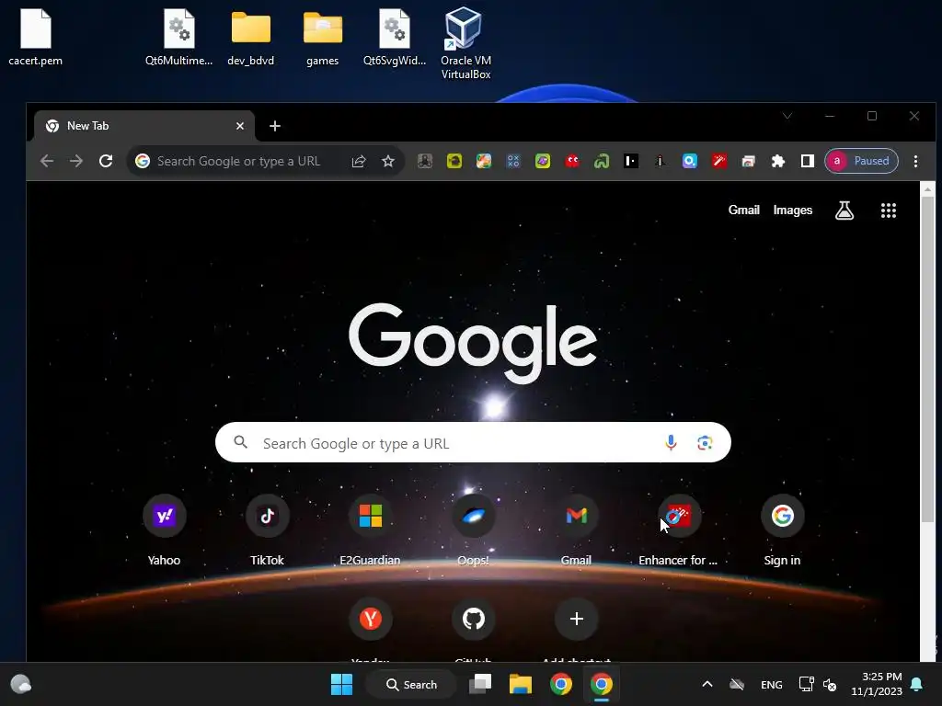Screen dimensions: 942x706
Task: Close the New Tab tab
Action: coord(240,126)
